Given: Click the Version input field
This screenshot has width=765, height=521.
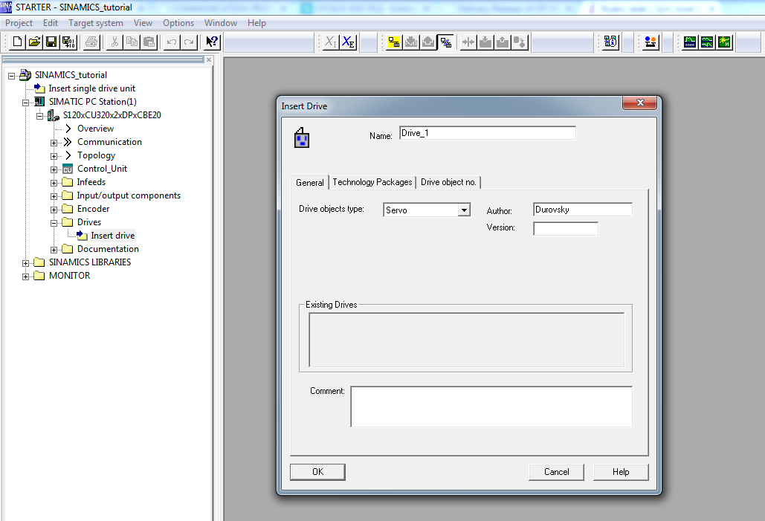Looking at the screenshot, I should [x=566, y=228].
